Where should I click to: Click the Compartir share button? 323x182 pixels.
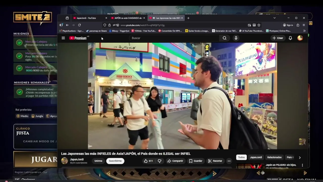[175, 161]
